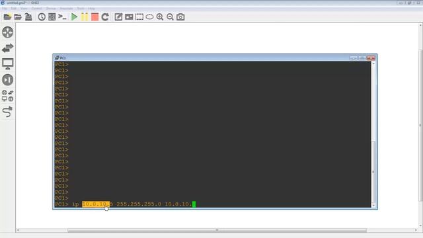The width and height of the screenshot is (423, 238).
Task: Browse switches in the device sidebar
Action: 7,48
